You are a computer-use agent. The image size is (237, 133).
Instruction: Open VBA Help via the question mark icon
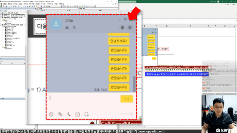(41, 6)
